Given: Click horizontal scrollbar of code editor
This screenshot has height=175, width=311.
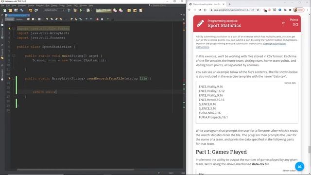Looking at the screenshot, I should click(75, 170).
